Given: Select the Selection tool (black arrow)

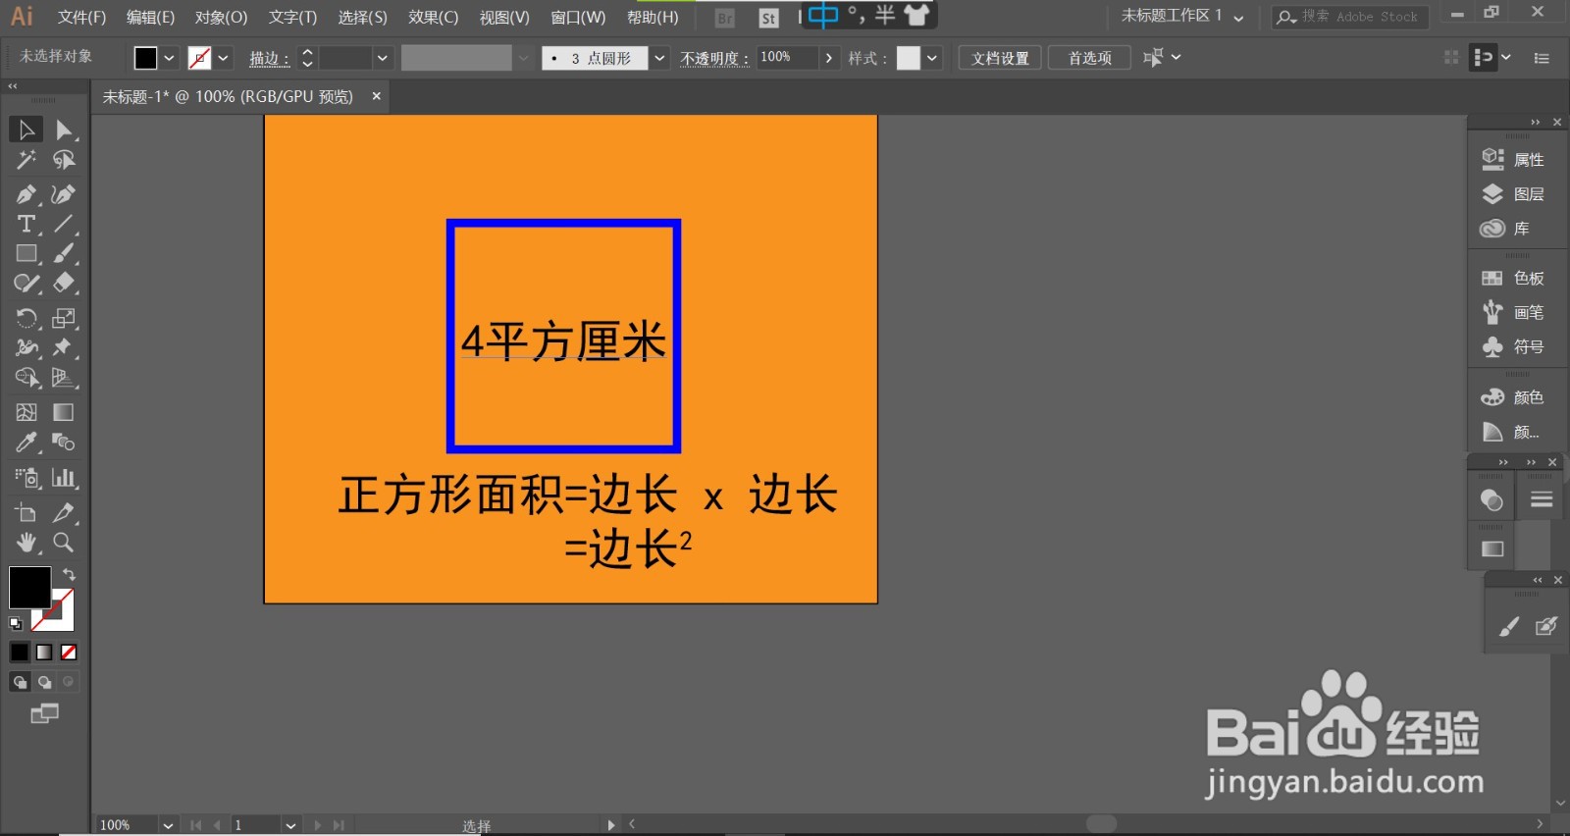Looking at the screenshot, I should coord(26,130).
